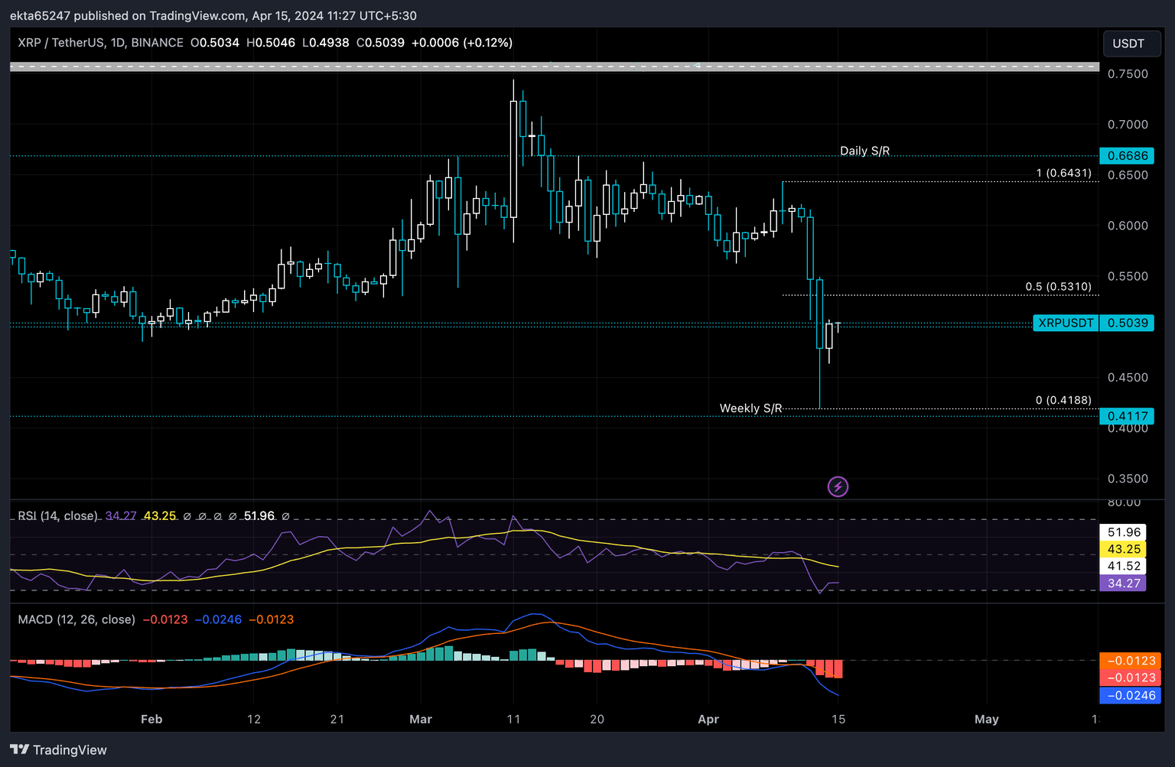
Task: Open the TradingView.com link in the header
Action: [196, 15]
